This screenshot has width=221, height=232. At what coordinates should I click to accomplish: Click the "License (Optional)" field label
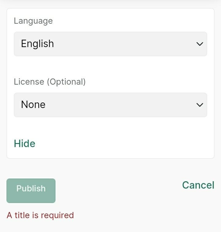point(50,82)
